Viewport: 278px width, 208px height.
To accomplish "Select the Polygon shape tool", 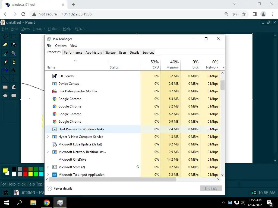I will pyautogui.click(x=14, y=87).
